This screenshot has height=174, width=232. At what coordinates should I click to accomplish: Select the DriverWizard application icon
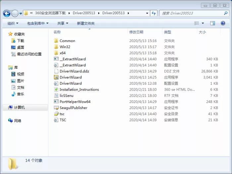click(x=56, y=77)
